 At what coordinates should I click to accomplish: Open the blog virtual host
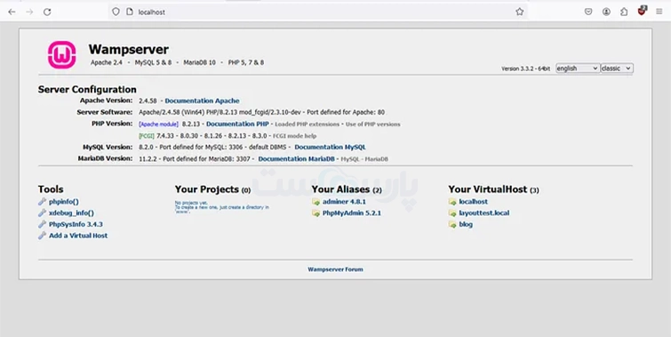click(x=466, y=224)
